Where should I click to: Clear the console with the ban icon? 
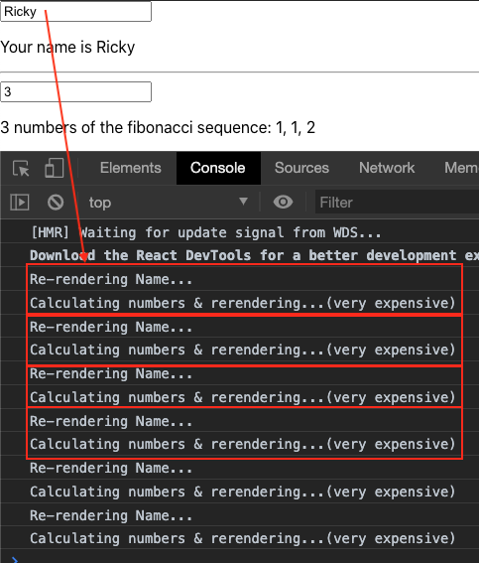56,203
